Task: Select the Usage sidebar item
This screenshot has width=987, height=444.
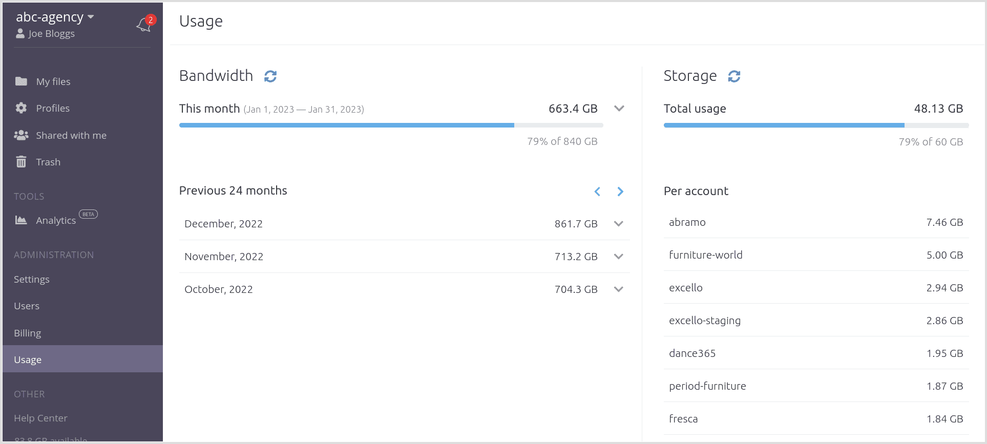Action: (x=82, y=359)
